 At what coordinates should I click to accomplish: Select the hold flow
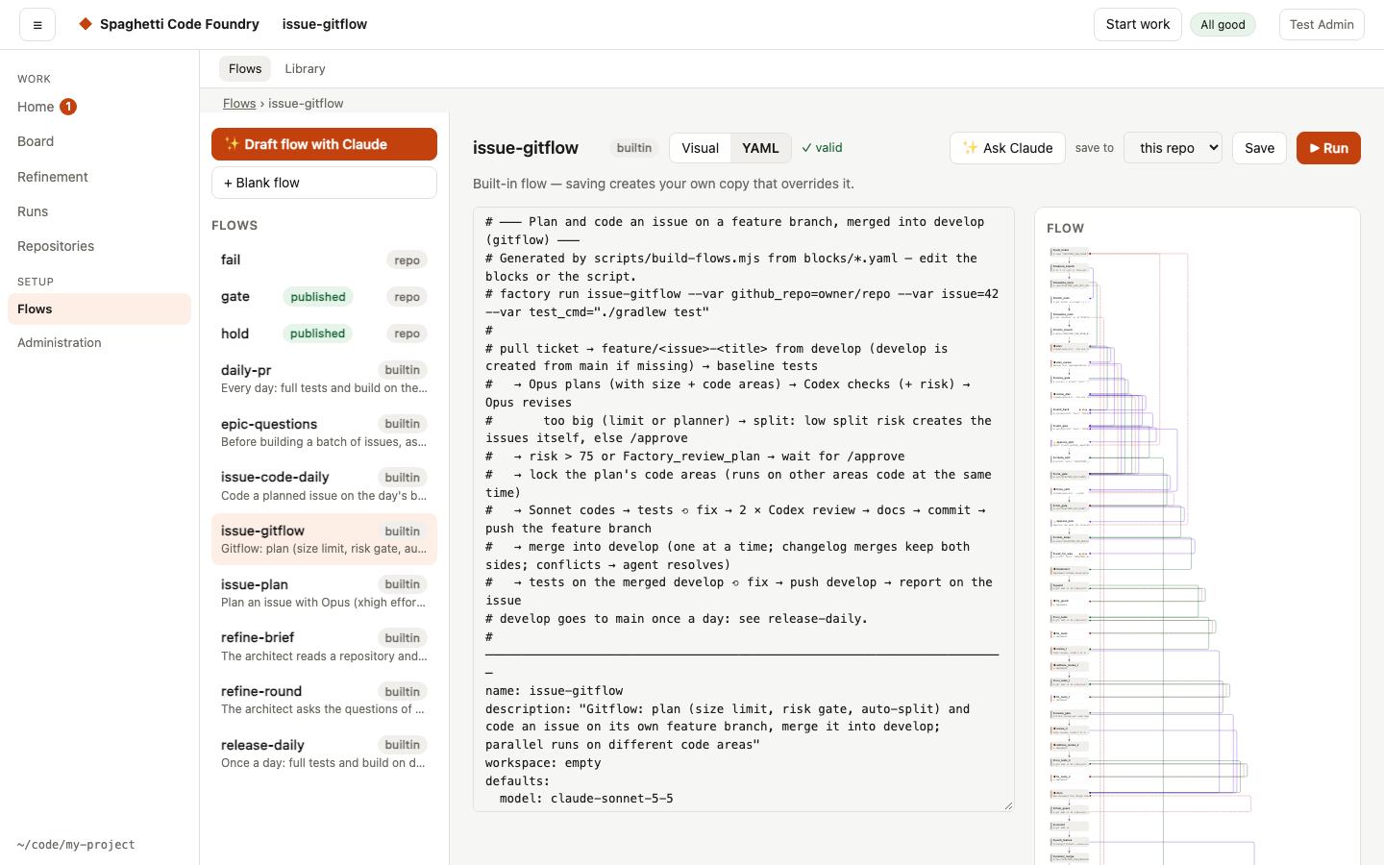pos(324,334)
